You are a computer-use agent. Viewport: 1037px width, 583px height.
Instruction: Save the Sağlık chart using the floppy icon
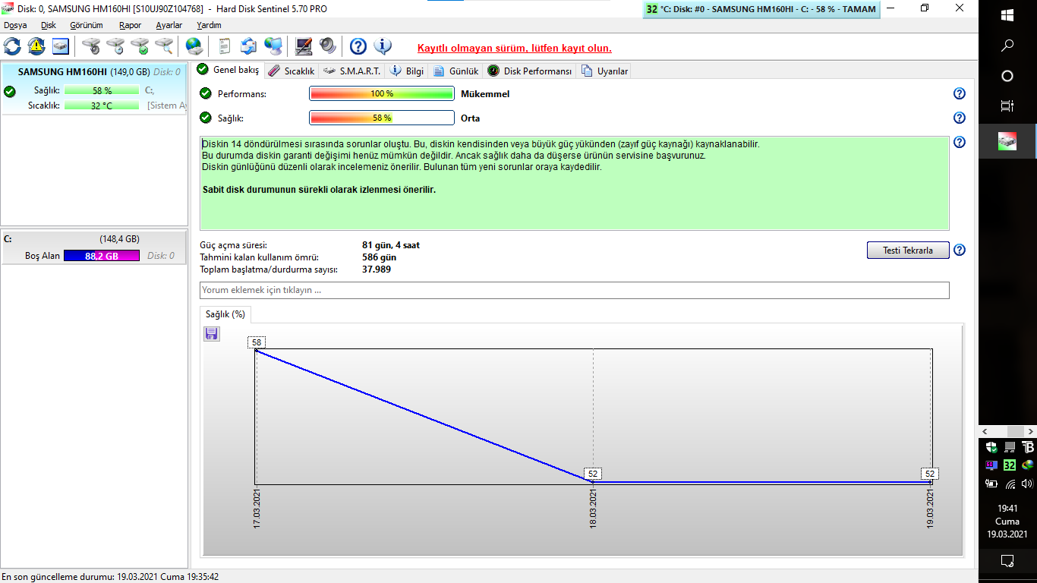[x=212, y=333]
